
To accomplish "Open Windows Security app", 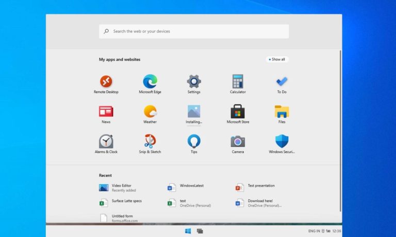I will click(x=282, y=144).
